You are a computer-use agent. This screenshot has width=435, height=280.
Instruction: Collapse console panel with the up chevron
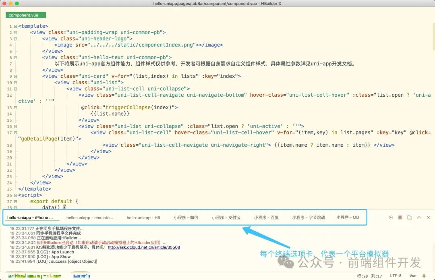[x=419, y=218]
